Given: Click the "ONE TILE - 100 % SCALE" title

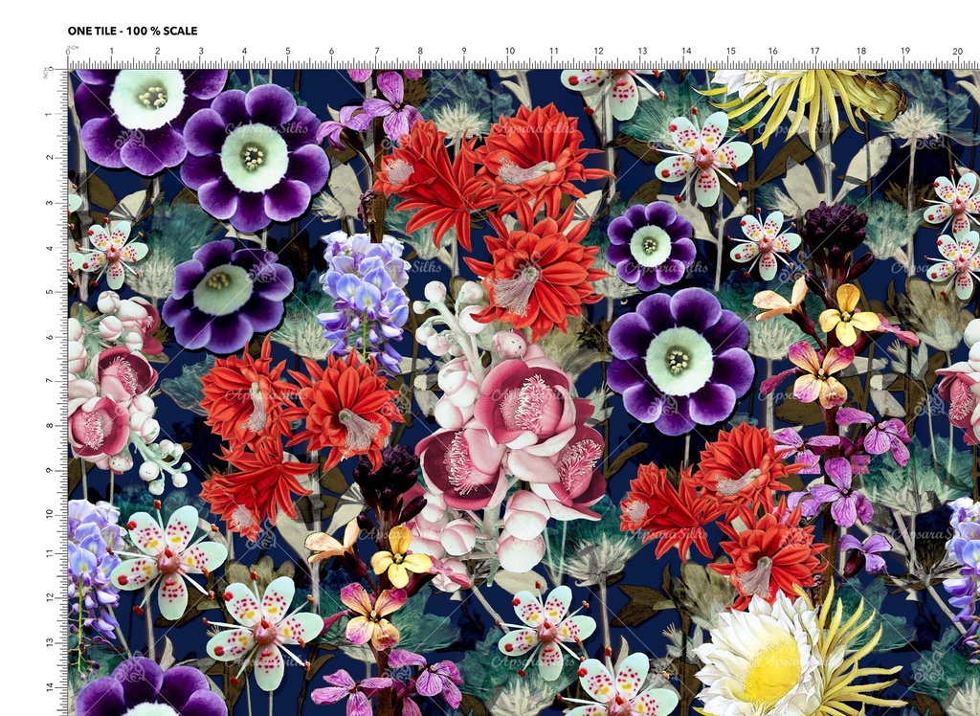Looking at the screenshot, I should tap(132, 31).
